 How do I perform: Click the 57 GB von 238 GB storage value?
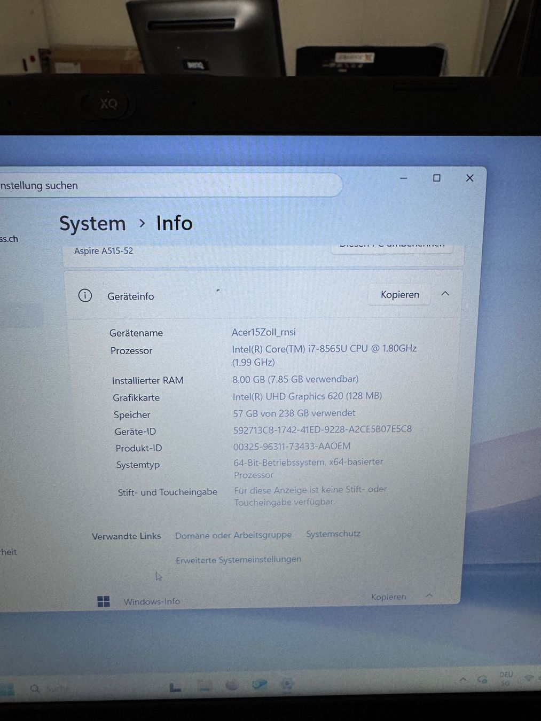tap(294, 413)
